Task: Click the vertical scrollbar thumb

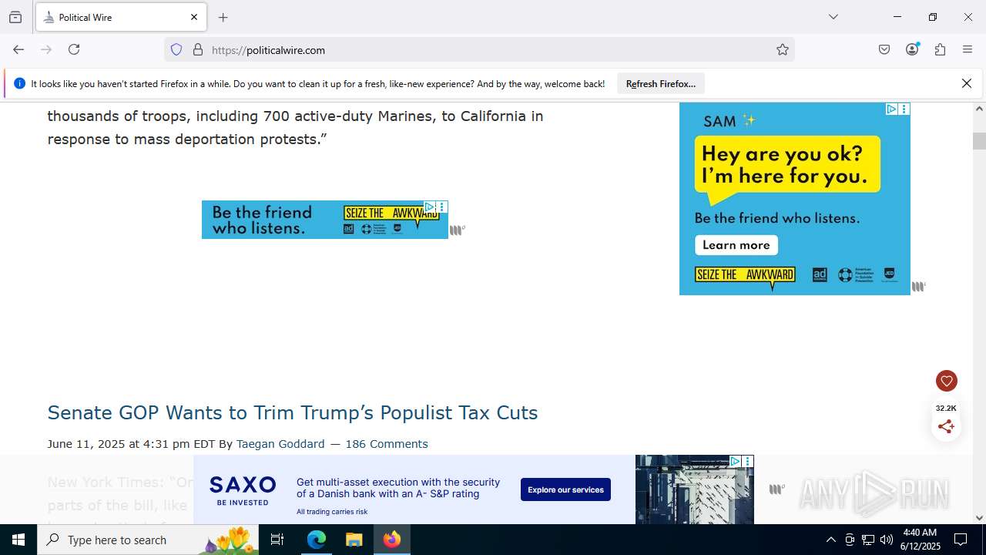Action: [980, 141]
